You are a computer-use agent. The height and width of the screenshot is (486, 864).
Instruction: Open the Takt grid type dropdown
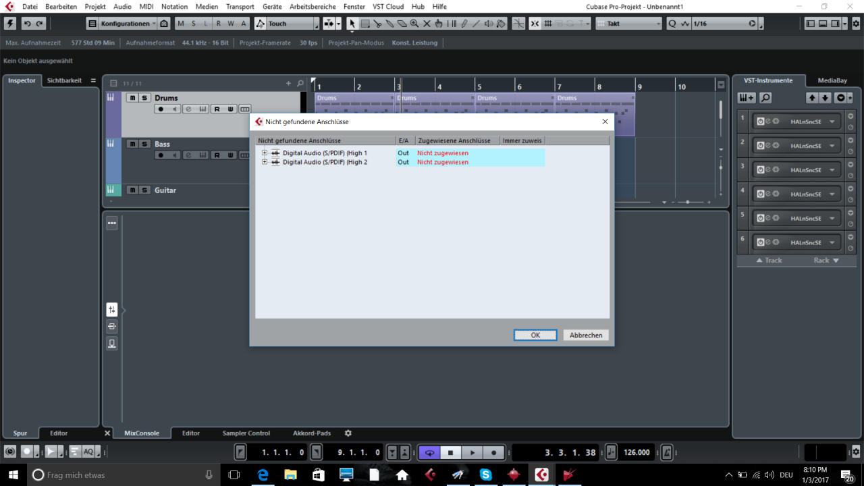[629, 24]
